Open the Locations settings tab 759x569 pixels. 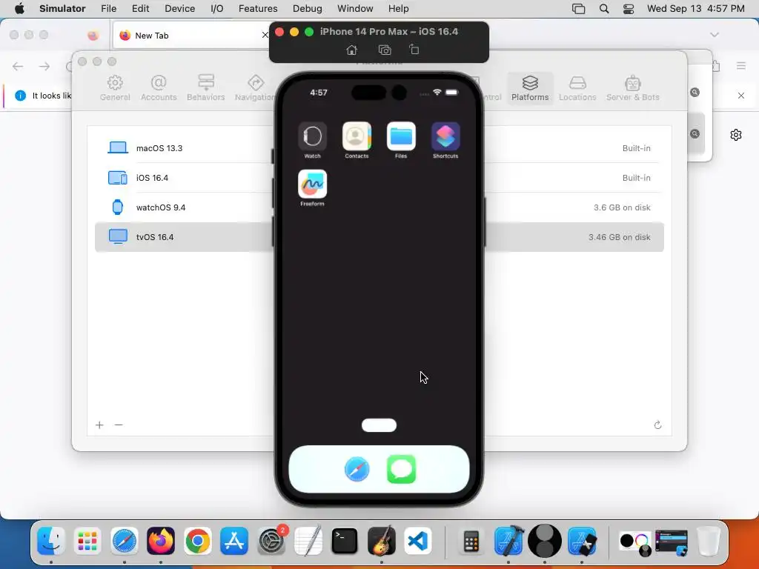(577, 88)
